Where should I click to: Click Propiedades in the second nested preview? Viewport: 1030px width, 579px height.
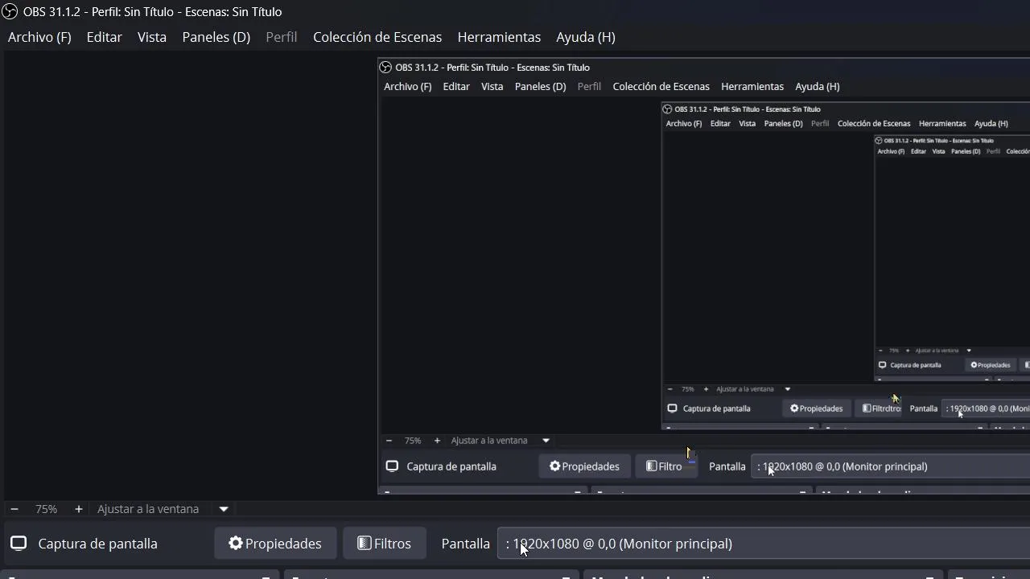816,409
